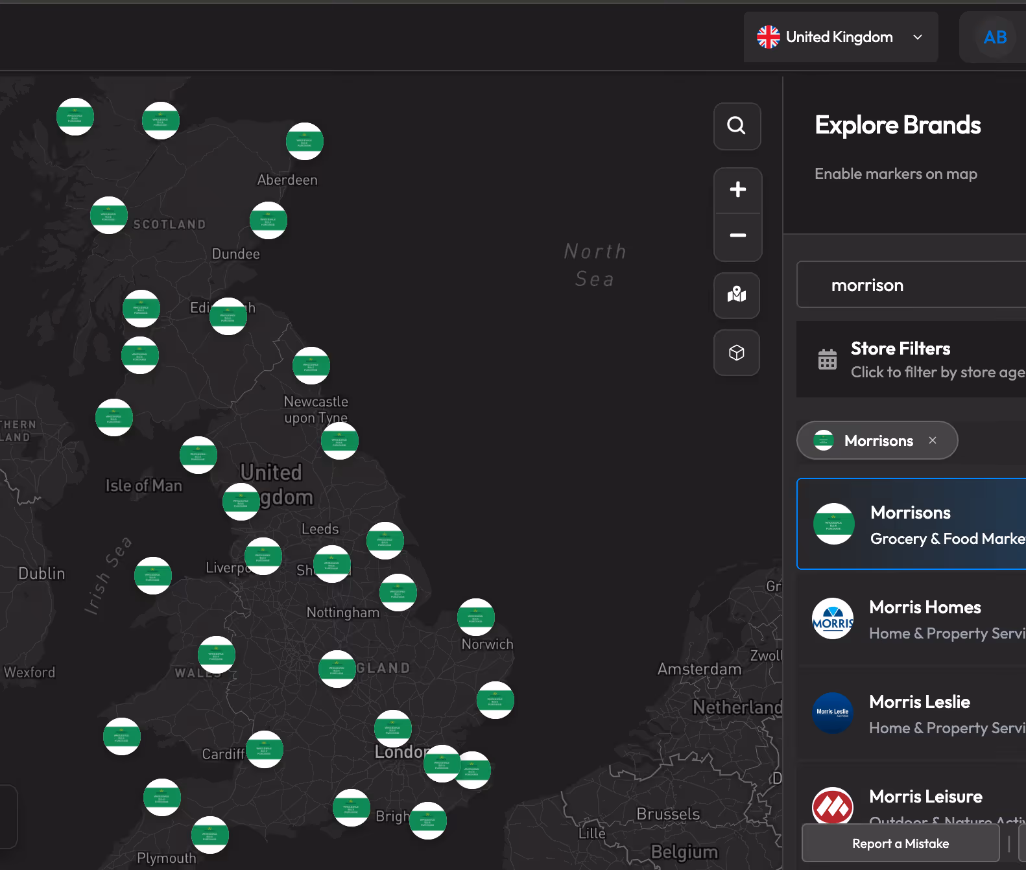This screenshot has height=870, width=1026.
Task: Click the Nottingham city label on map
Action: click(343, 613)
